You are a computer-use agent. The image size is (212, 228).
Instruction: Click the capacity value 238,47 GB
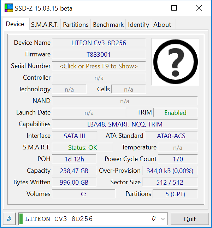click(74, 171)
